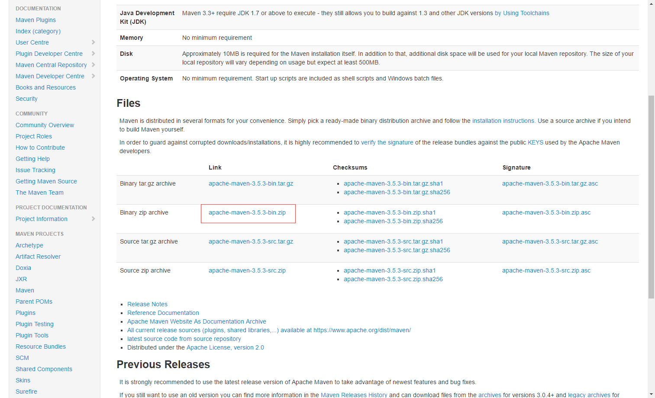The image size is (655, 398).
Task: Open the Shared Components link
Action: (x=44, y=369)
